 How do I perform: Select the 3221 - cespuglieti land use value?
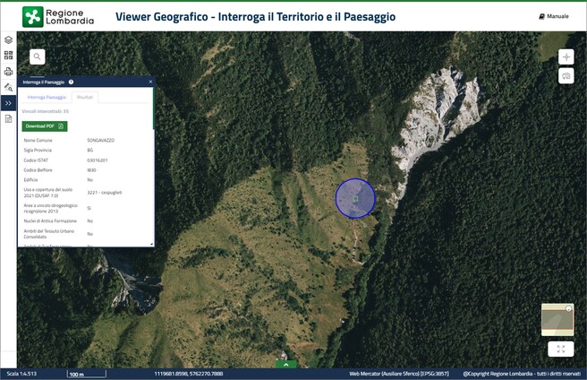[x=105, y=193]
